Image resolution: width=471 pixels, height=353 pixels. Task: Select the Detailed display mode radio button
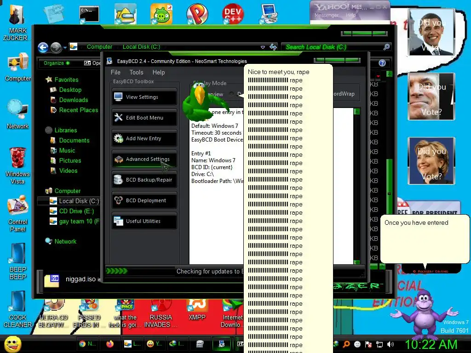(x=232, y=94)
